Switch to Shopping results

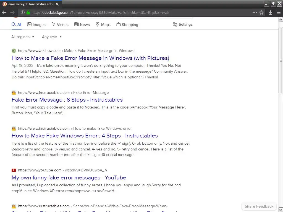pos(127,25)
